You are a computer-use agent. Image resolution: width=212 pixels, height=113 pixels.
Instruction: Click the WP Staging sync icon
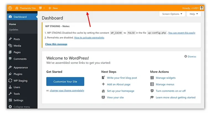[x=10, y=80]
